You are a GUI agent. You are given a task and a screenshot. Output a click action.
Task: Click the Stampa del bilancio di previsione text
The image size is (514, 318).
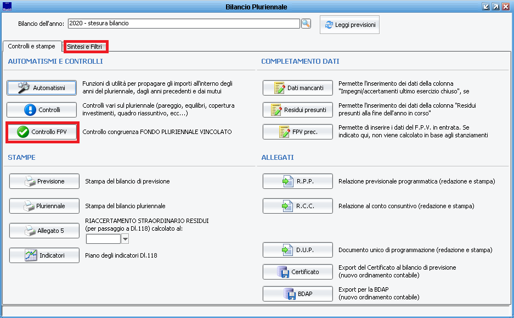[127, 181]
